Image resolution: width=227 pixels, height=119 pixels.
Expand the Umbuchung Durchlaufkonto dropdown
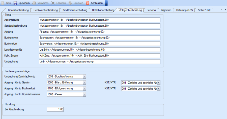(x=84, y=76)
